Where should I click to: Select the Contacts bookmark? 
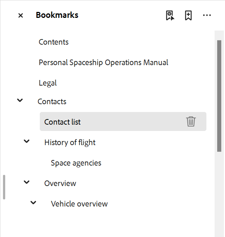coord(52,102)
